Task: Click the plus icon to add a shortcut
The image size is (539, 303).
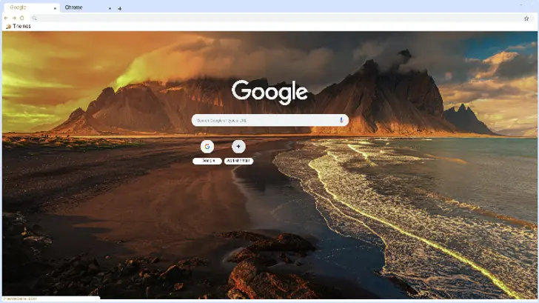Action: coord(238,146)
